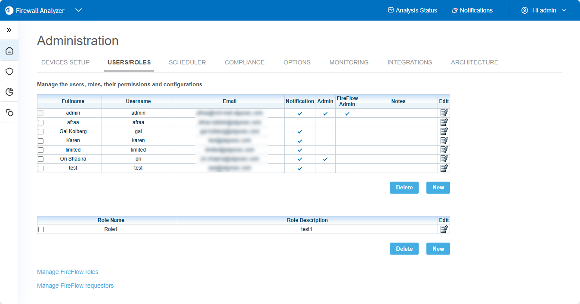Go to the Compliance tab
Image resolution: width=580 pixels, height=304 pixels.
click(x=244, y=62)
